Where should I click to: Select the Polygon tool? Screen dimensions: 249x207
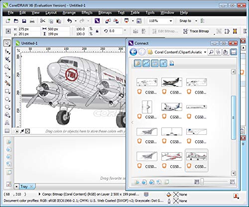[x=7, y=107]
